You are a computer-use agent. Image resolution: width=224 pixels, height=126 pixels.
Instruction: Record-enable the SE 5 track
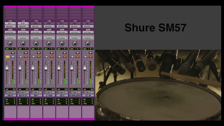point(64,53)
